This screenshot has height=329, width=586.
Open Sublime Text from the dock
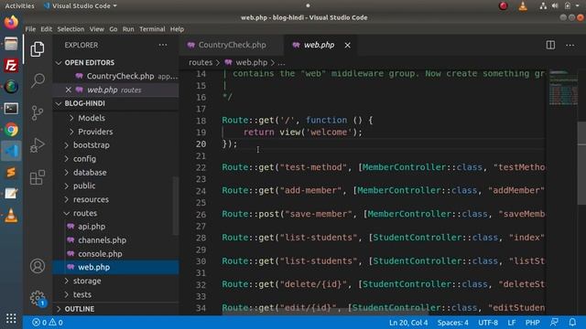[11, 173]
